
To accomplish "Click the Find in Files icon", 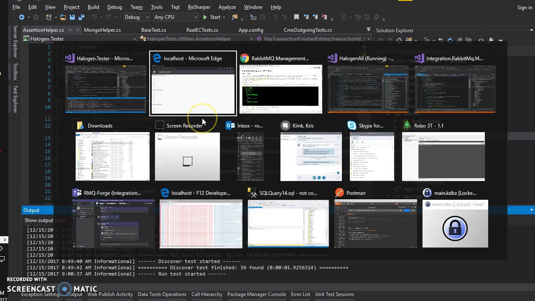I will point(234,17).
